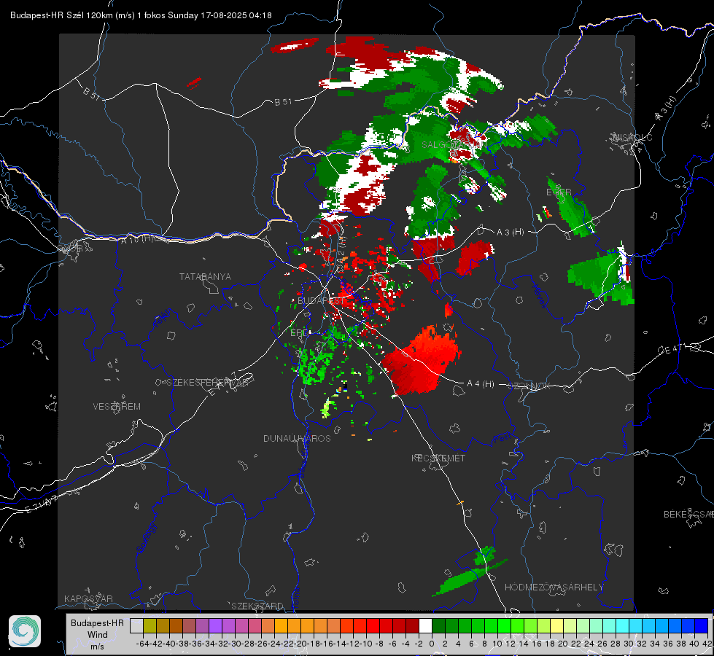The width and height of the screenshot is (714, 656).
Task: Click the Fejér county label
Action: coord(163,319)
